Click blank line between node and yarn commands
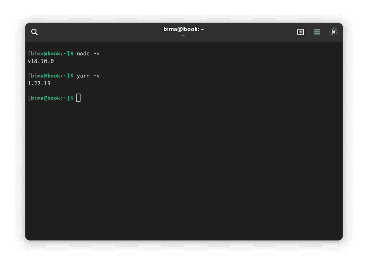Image resolution: width=368 pixels, height=268 pixels. coord(153,68)
